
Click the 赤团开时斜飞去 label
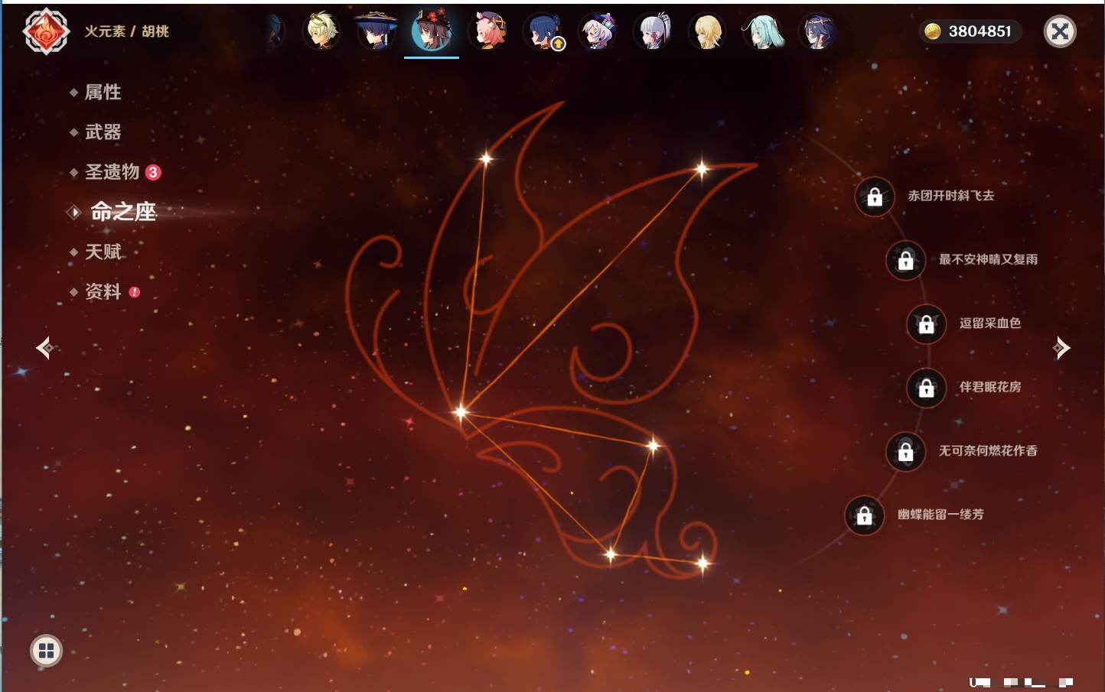coord(951,196)
